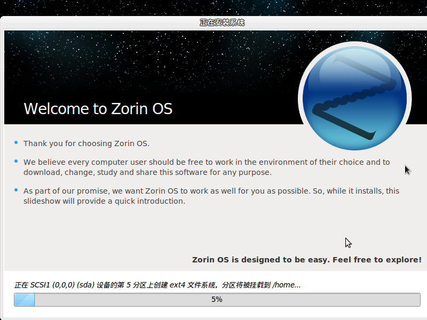Click the ext4 partition status message
This screenshot has height=320, width=427.
pyautogui.click(x=157, y=285)
